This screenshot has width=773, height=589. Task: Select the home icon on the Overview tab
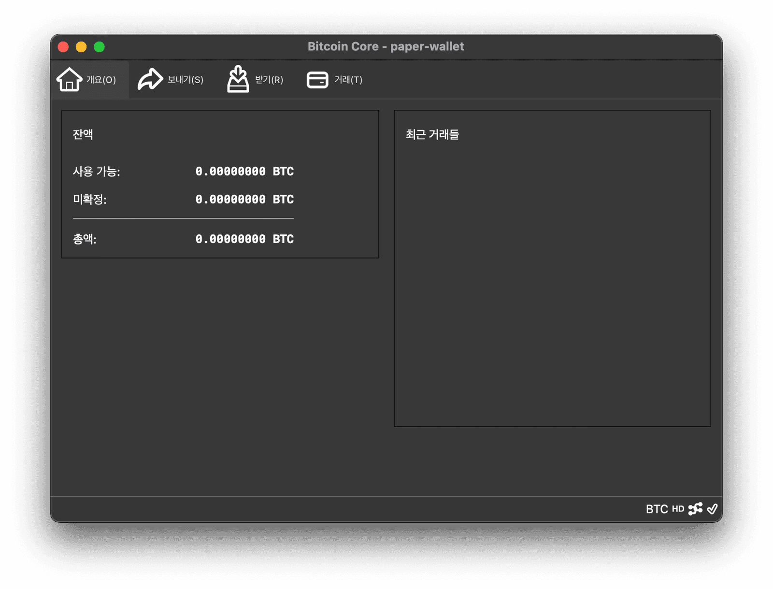[x=69, y=79]
